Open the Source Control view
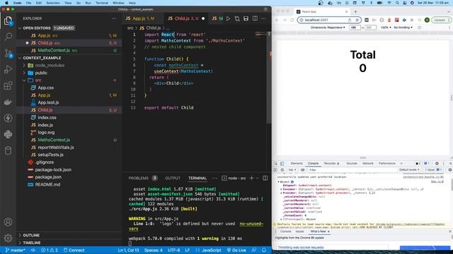Image resolution: width=453 pixels, height=254 pixels. 8,53
